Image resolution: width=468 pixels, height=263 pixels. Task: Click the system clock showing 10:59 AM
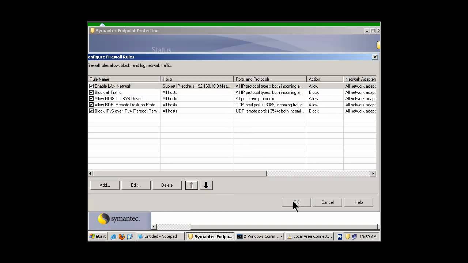pos(368,237)
